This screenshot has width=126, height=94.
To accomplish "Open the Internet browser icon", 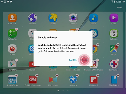I will (33, 18).
